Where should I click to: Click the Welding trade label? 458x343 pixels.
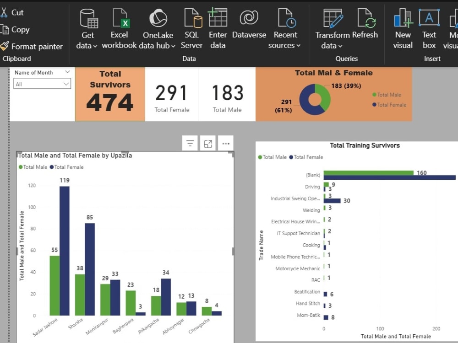pyautogui.click(x=311, y=210)
